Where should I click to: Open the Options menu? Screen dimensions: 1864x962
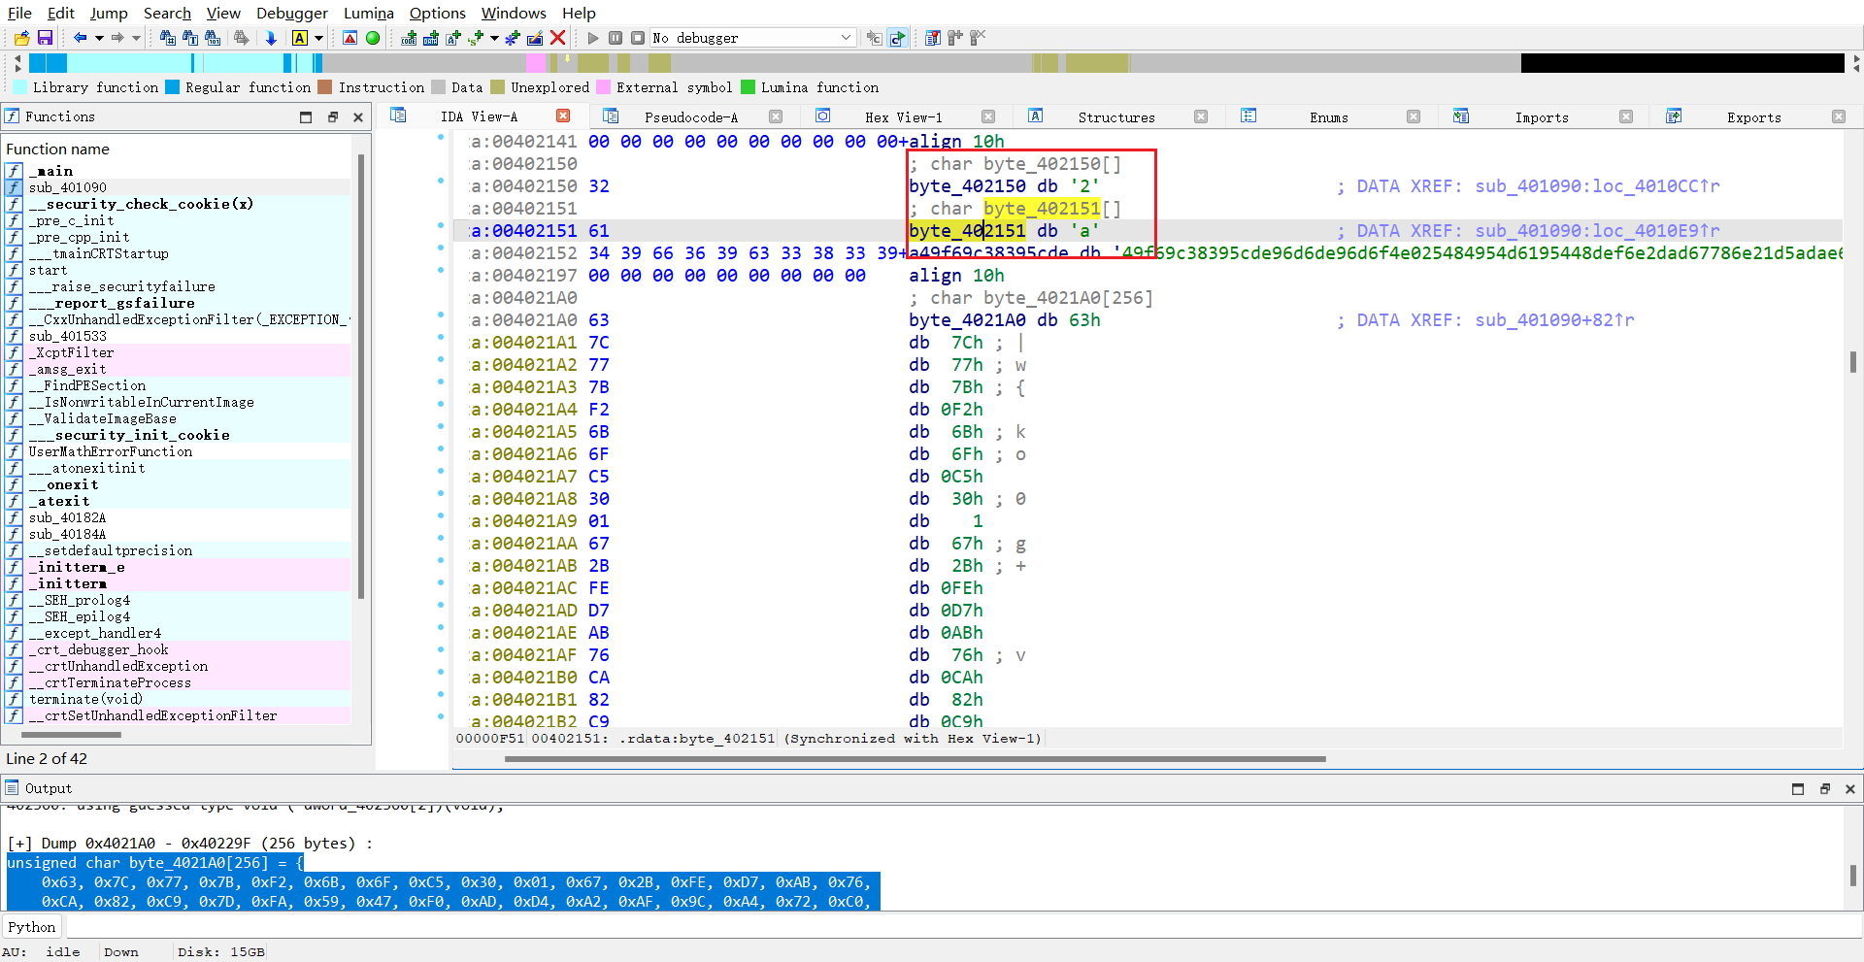coord(437,13)
